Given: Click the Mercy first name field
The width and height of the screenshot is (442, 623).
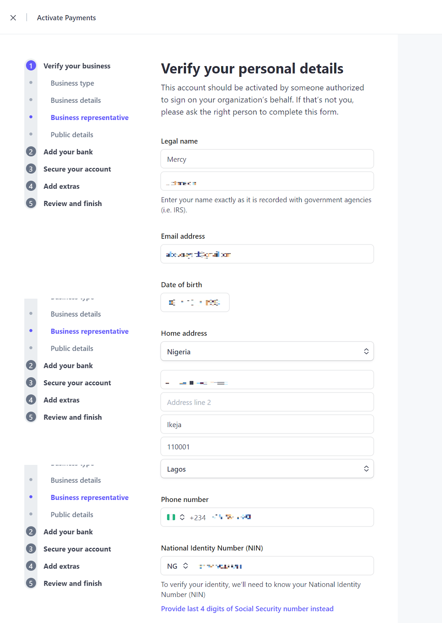Looking at the screenshot, I should pos(267,159).
